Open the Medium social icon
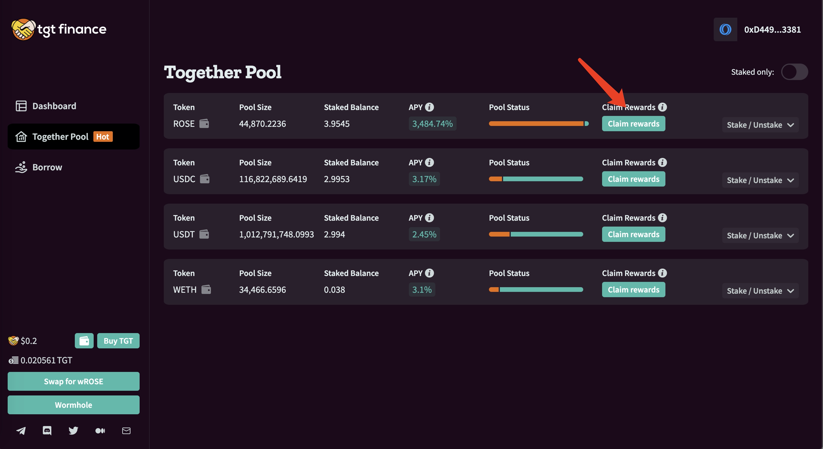This screenshot has height=449, width=823. point(100,431)
